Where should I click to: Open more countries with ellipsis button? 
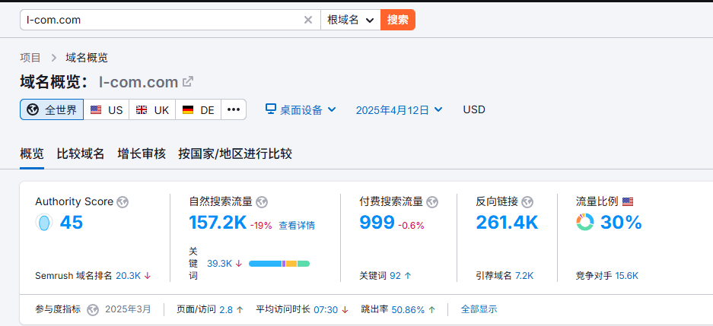234,109
